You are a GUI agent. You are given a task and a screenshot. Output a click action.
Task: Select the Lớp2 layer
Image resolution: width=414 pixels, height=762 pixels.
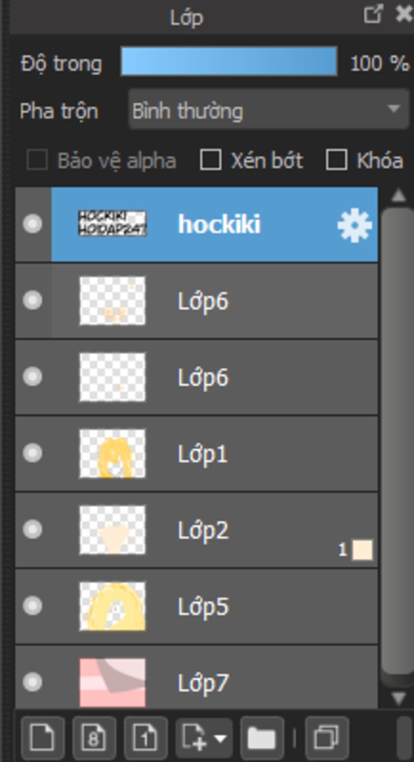(243, 530)
